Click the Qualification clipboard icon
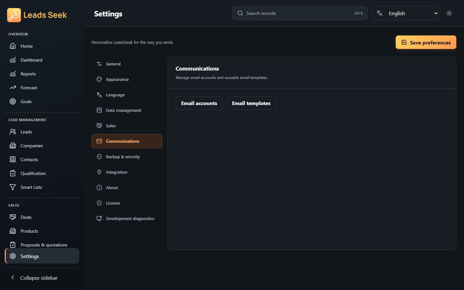Screen dimensions: 464x290 [13, 173]
